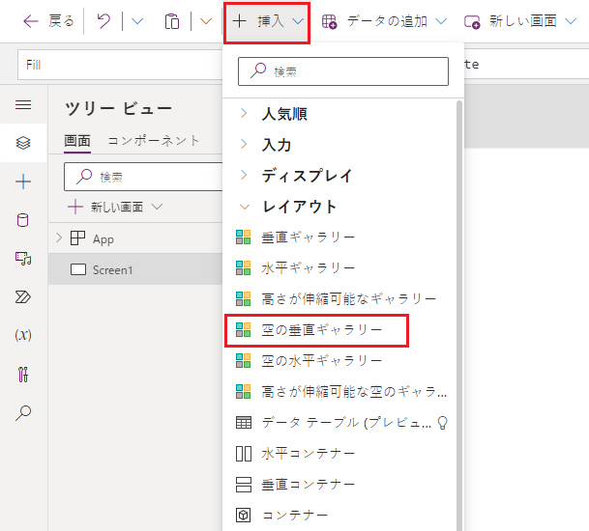The height and width of the screenshot is (531, 589).
Task: Expand the App tree node
Action: click(x=60, y=238)
